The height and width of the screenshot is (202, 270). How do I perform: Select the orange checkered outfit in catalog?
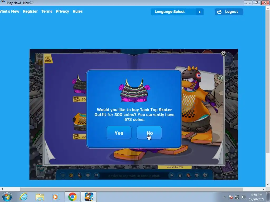tap(80, 122)
